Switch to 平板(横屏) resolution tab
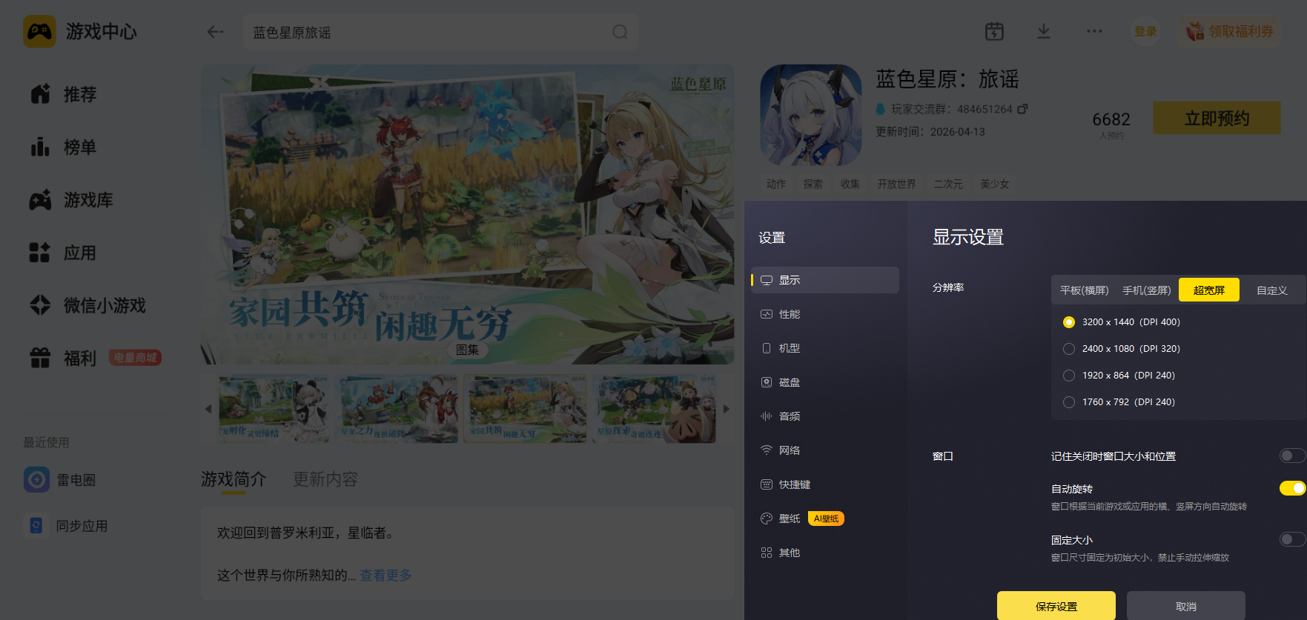Screen dimensions: 1307x620 [x=1084, y=290]
